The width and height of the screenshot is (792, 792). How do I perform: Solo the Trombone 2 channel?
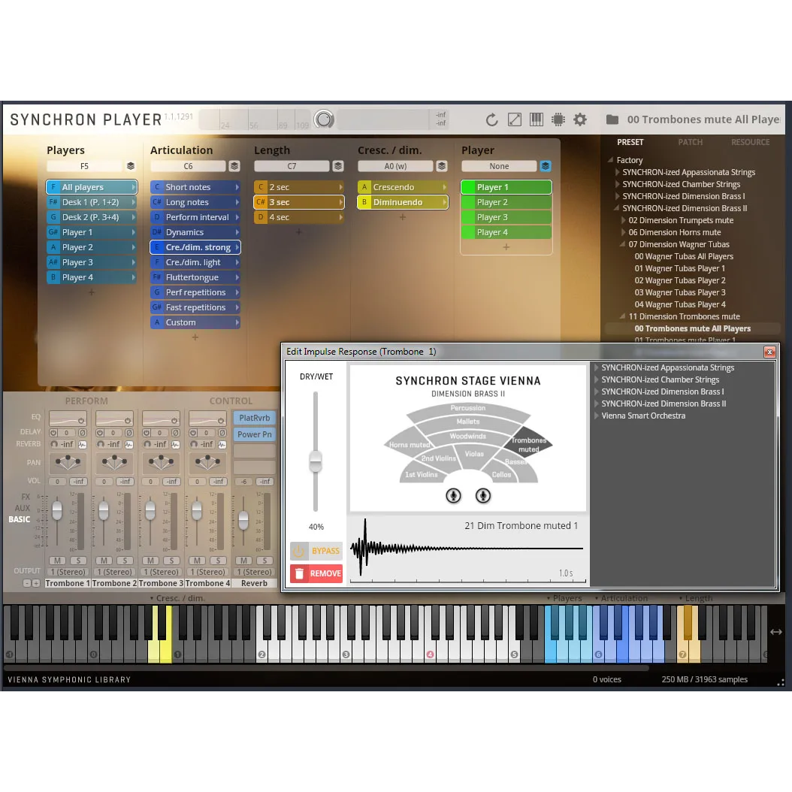125,560
